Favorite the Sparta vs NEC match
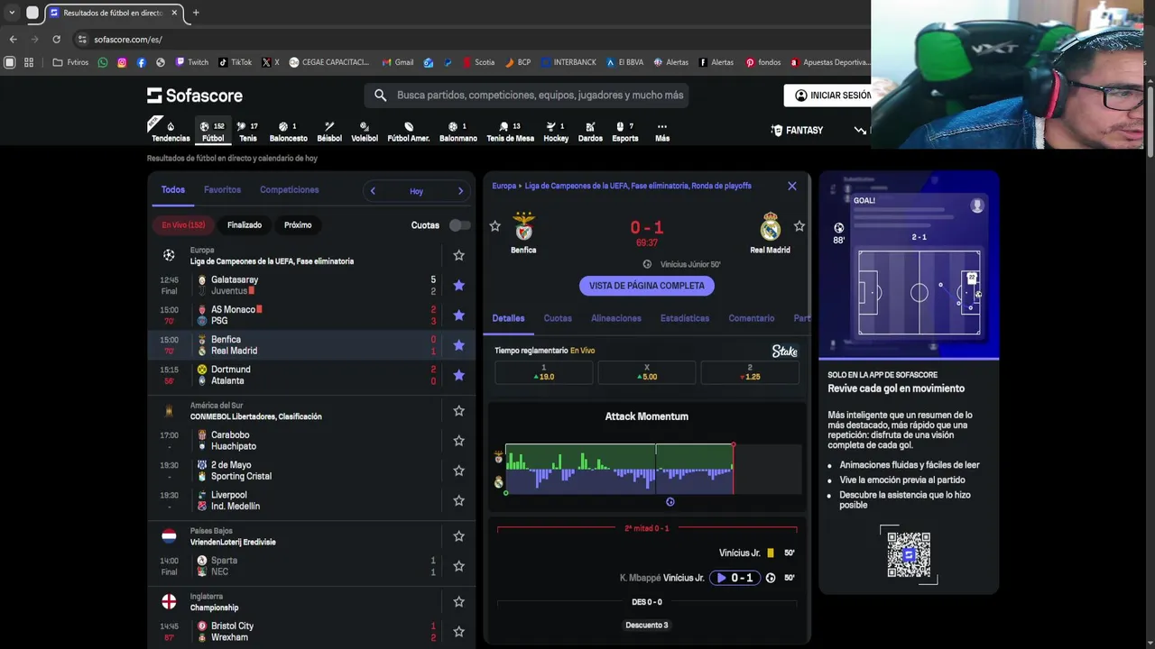Image resolution: width=1155 pixels, height=649 pixels. pos(458,566)
